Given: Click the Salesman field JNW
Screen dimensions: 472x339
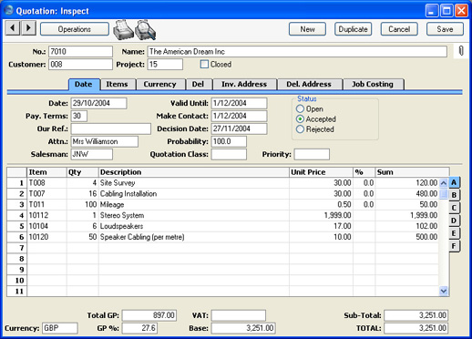Looking at the screenshot, I should tap(92, 154).
